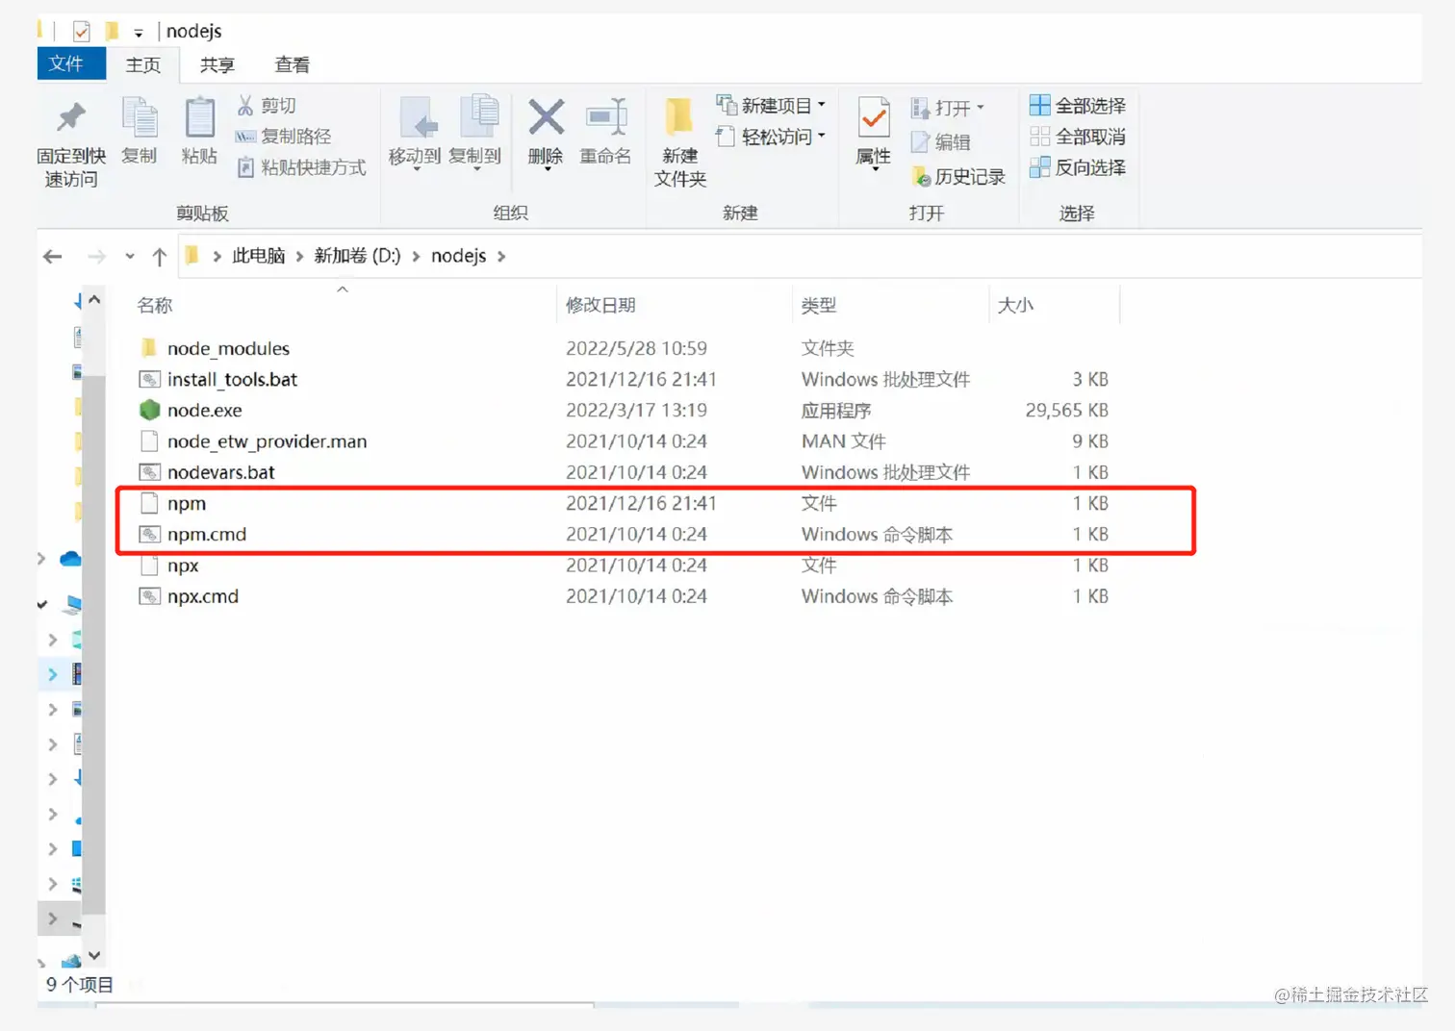Click Invert selection (反向选择)
Viewport: 1455px width, 1031px height.
click(x=1078, y=167)
